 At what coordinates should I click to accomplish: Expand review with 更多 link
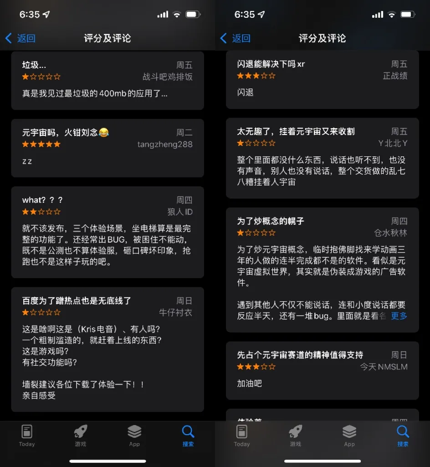point(399,316)
